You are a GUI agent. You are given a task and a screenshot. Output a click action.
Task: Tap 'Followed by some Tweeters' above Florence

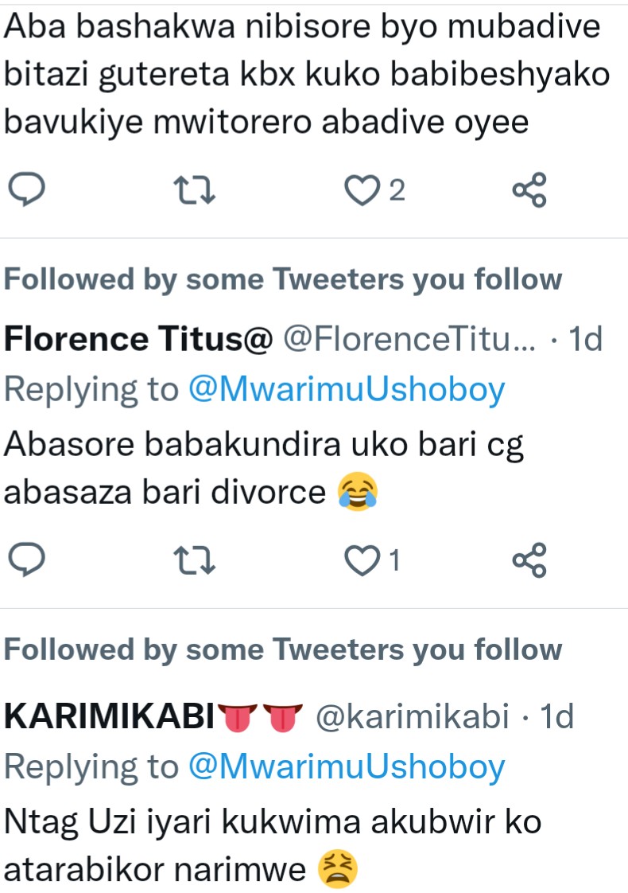pyautogui.click(x=283, y=279)
